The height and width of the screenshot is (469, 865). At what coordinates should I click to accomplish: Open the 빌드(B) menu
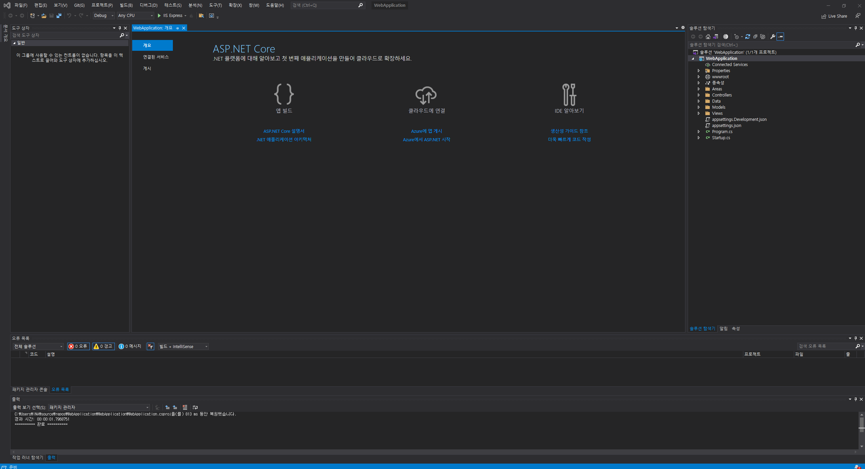(126, 5)
